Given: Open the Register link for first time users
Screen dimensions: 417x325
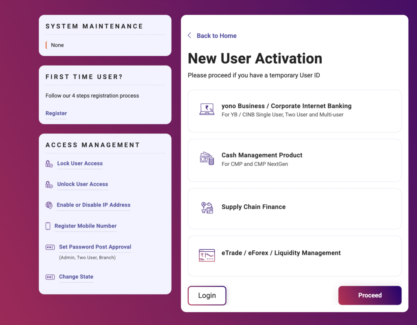Looking at the screenshot, I should pyautogui.click(x=56, y=113).
